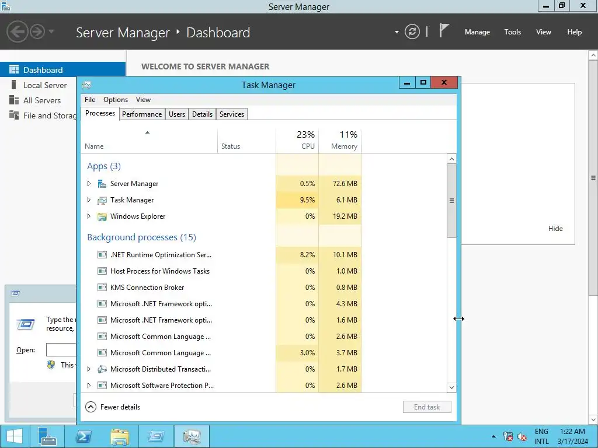Switch to the Users tab
This screenshot has height=448, width=598.
tap(177, 114)
